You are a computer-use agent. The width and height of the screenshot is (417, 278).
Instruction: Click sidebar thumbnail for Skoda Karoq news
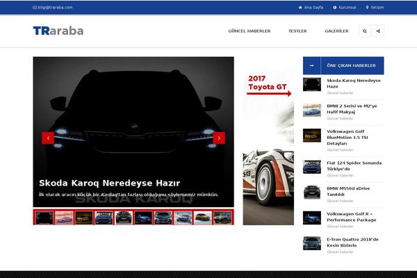pos(312,84)
